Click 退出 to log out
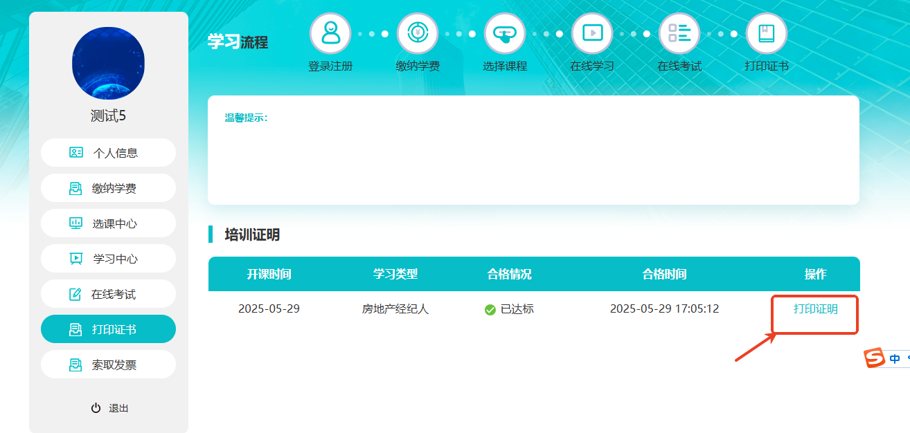This screenshot has height=433, width=910. 111,408
